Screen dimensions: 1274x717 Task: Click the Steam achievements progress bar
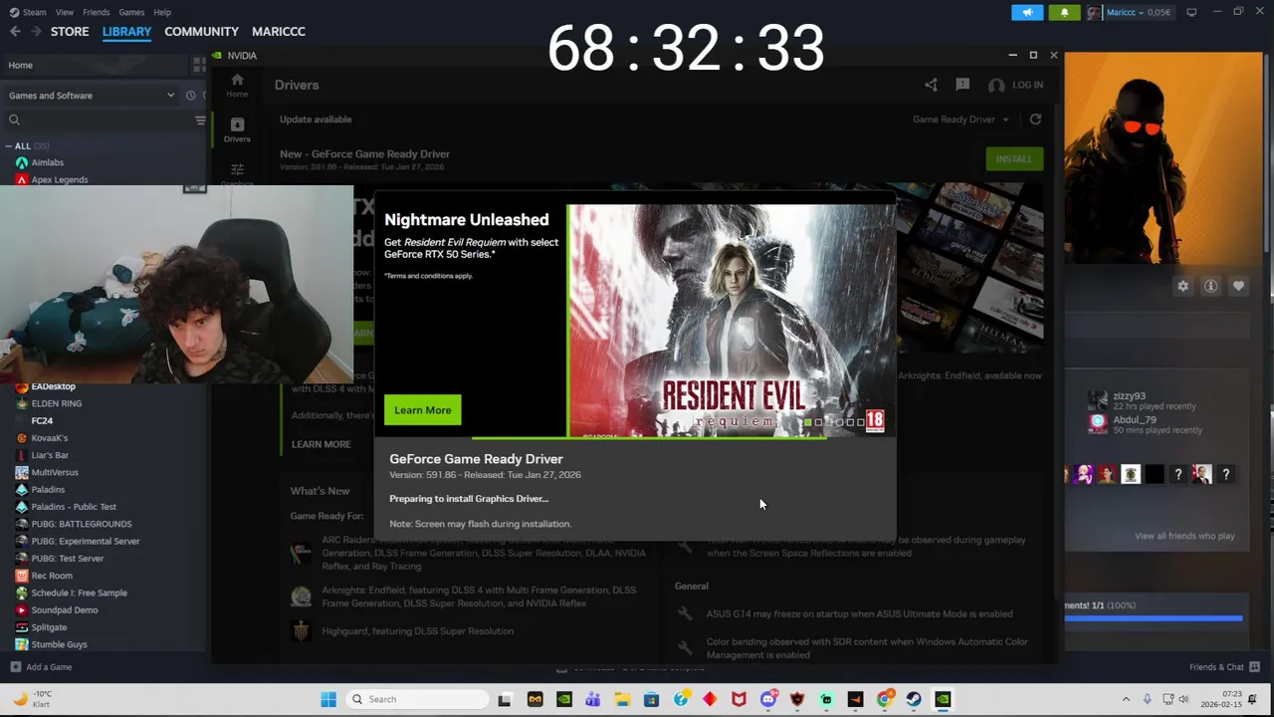coord(1154,618)
